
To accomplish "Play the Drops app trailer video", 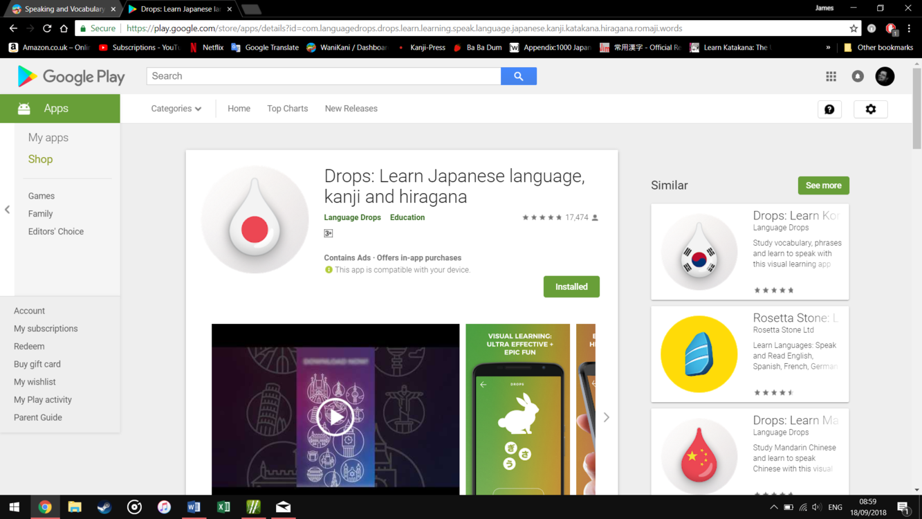I will (335, 417).
